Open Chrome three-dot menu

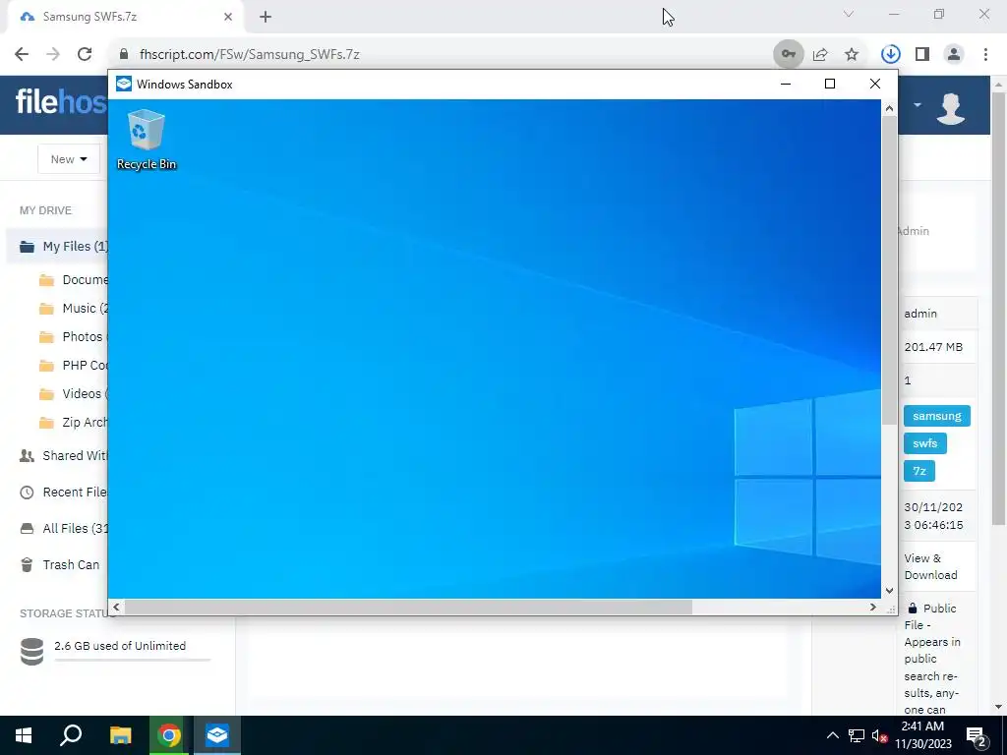click(985, 55)
